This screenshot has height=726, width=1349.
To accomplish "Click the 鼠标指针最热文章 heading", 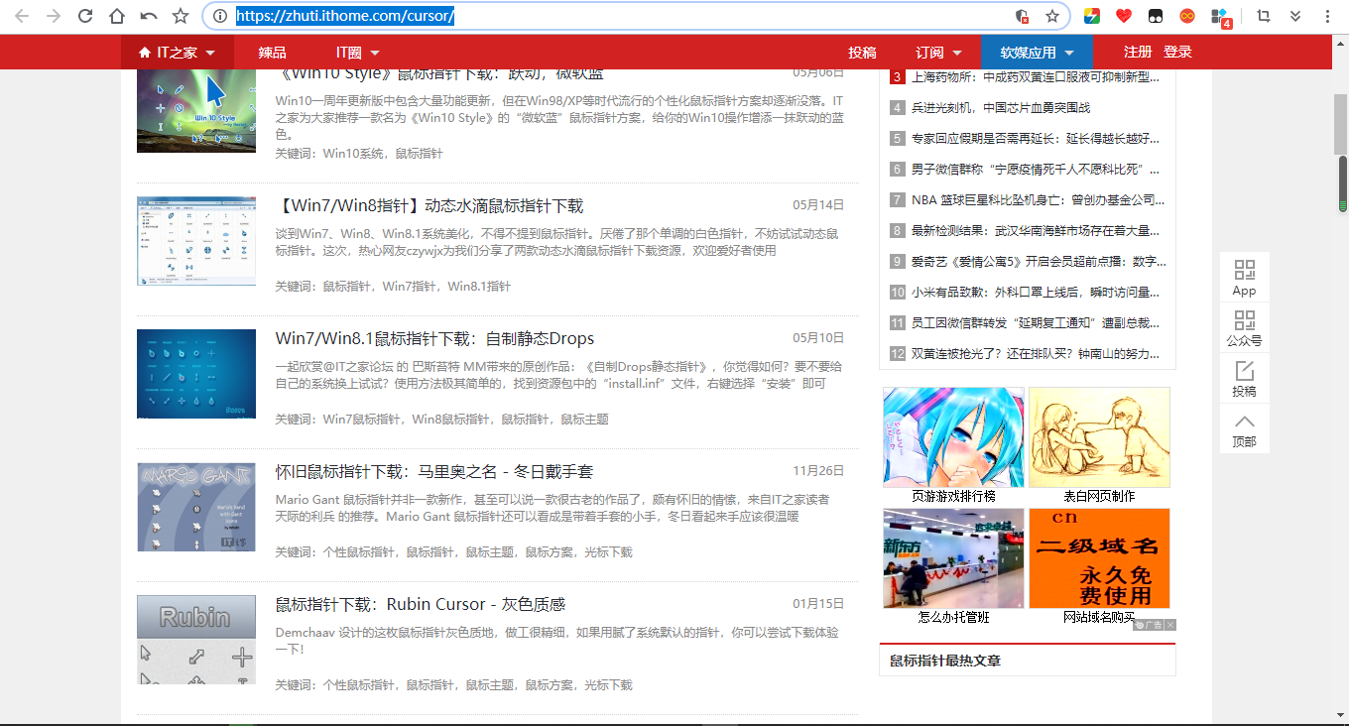I will (945, 661).
